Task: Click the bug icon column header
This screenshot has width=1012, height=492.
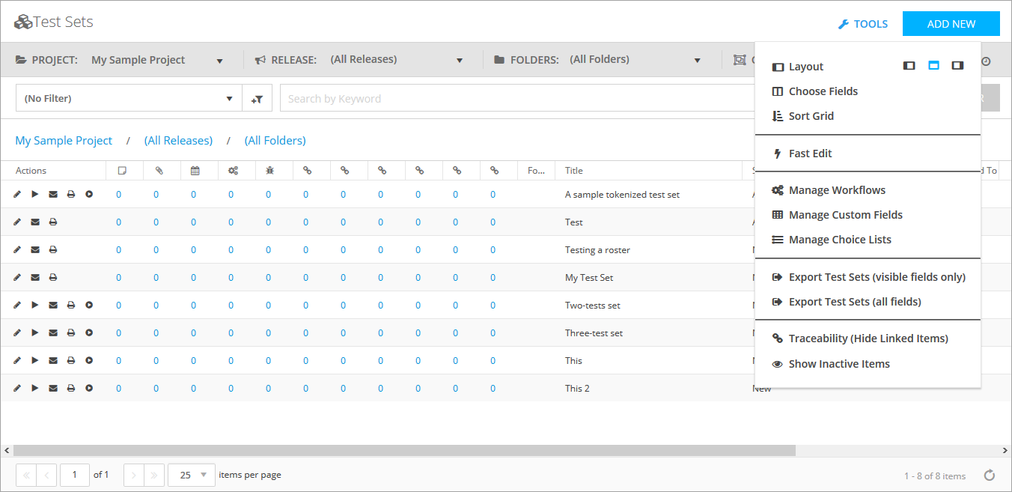Action: pyautogui.click(x=269, y=171)
